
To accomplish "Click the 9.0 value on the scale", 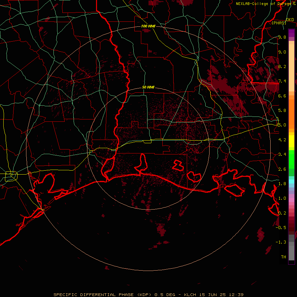I will [282, 52].
